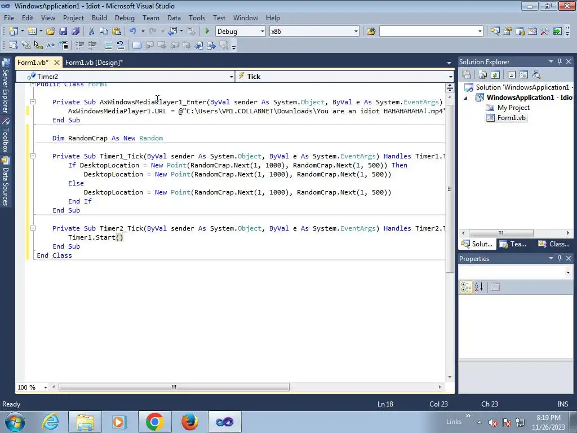Pin the Properties panel

coord(560,258)
